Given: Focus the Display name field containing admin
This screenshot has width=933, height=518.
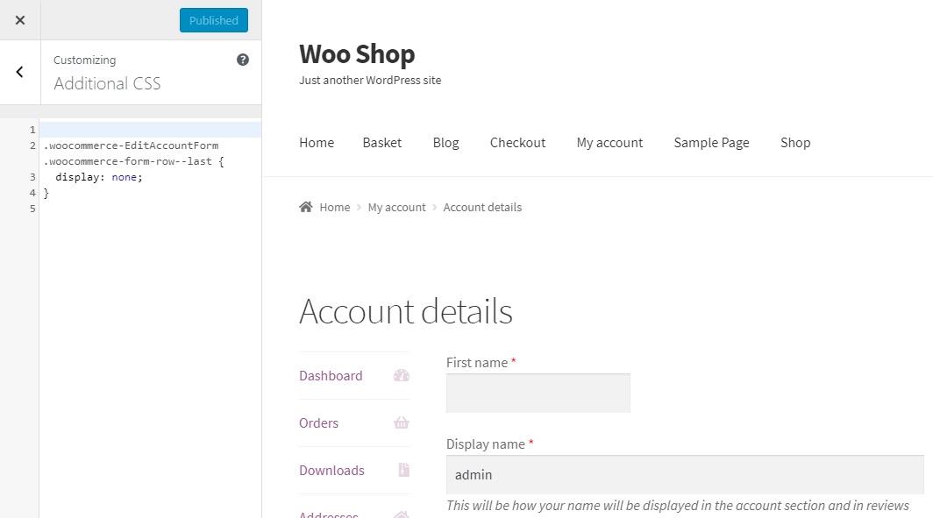Looking at the screenshot, I should point(685,474).
